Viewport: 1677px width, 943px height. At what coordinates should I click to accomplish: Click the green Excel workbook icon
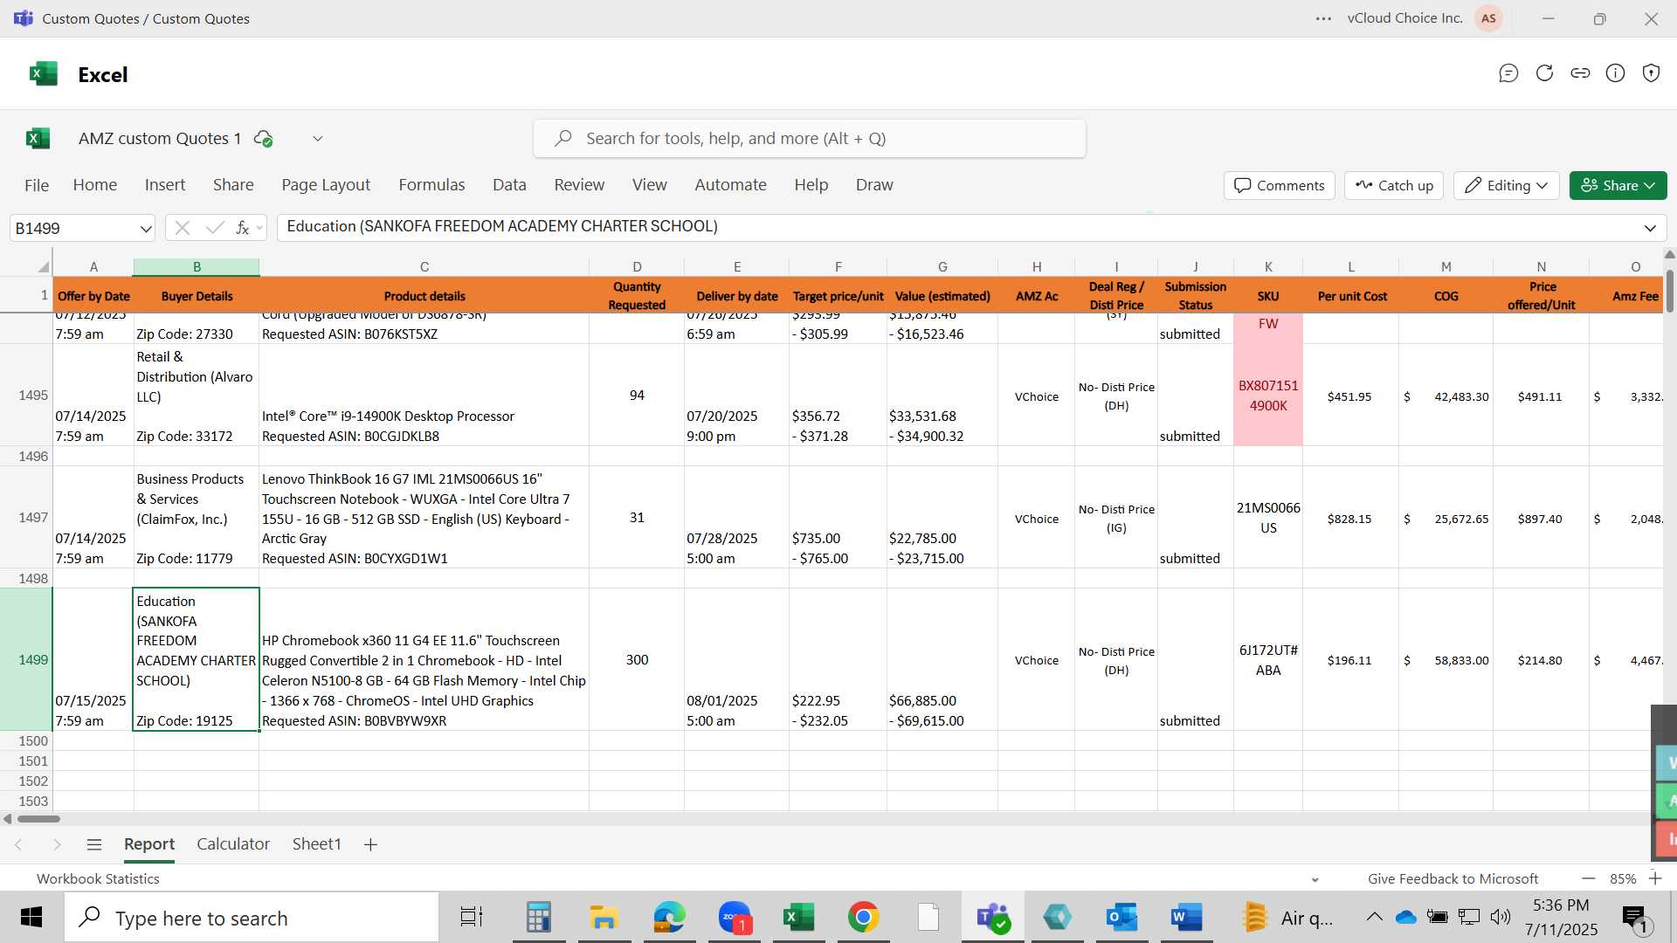point(38,139)
